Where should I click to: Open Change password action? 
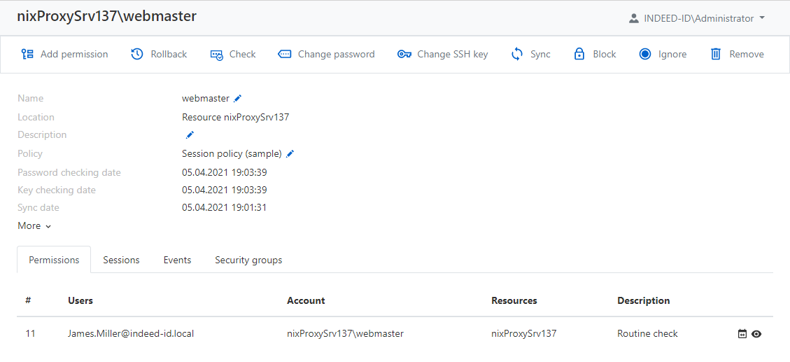click(326, 54)
